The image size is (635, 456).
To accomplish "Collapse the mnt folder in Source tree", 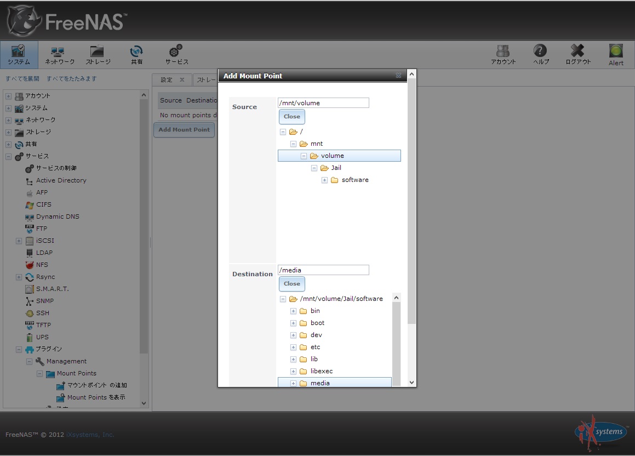I will click(x=293, y=144).
